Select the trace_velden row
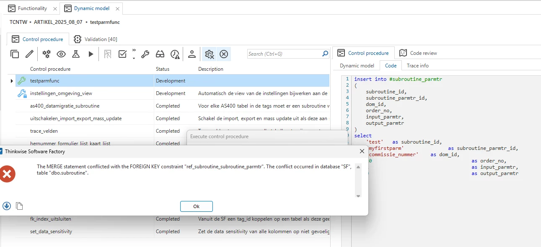Screen dimensions: 541x247 [x=172, y=131]
